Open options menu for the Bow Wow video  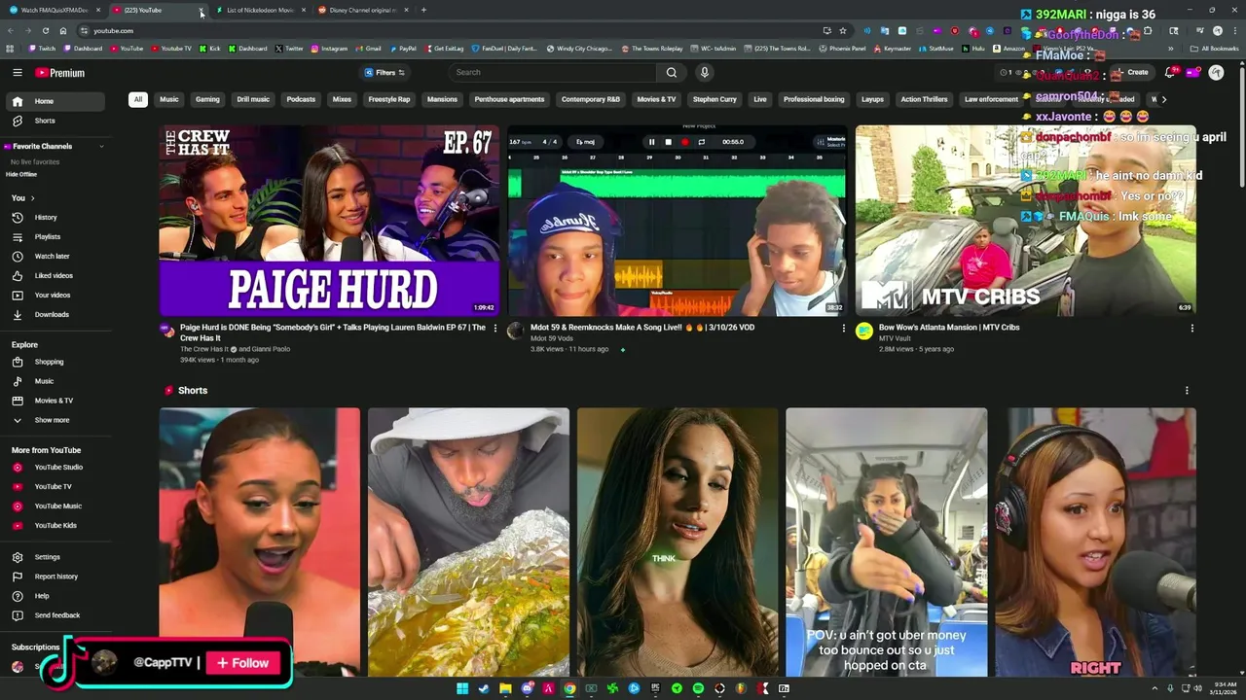(x=1191, y=329)
